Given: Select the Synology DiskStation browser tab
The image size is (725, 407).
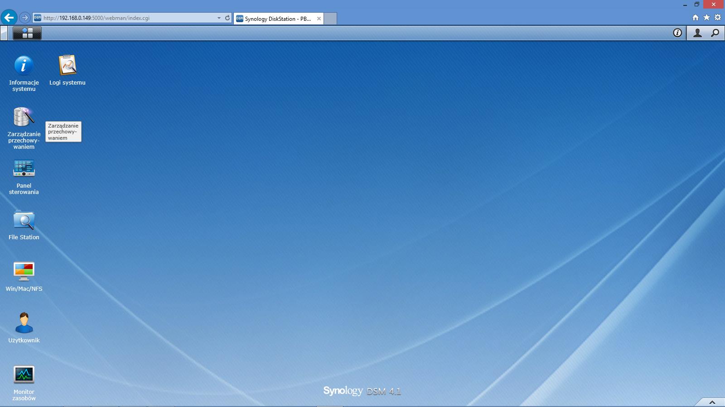Looking at the screenshot, I should (x=278, y=19).
